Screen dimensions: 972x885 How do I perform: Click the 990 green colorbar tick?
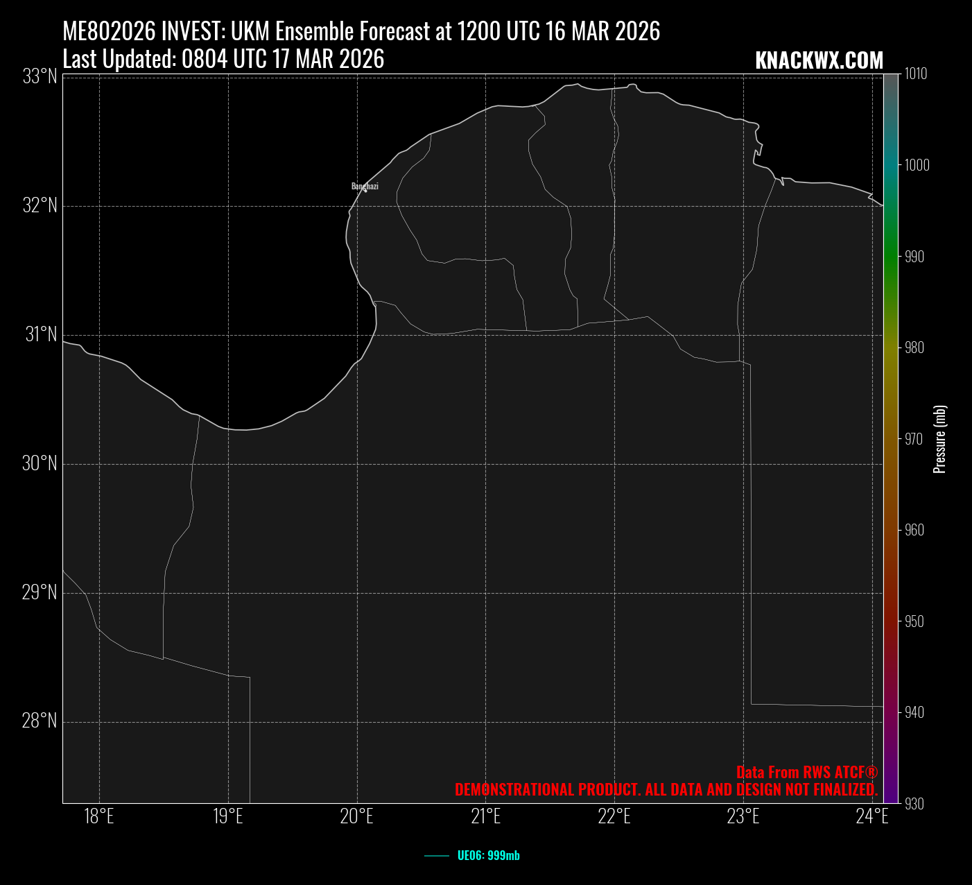[x=914, y=257]
